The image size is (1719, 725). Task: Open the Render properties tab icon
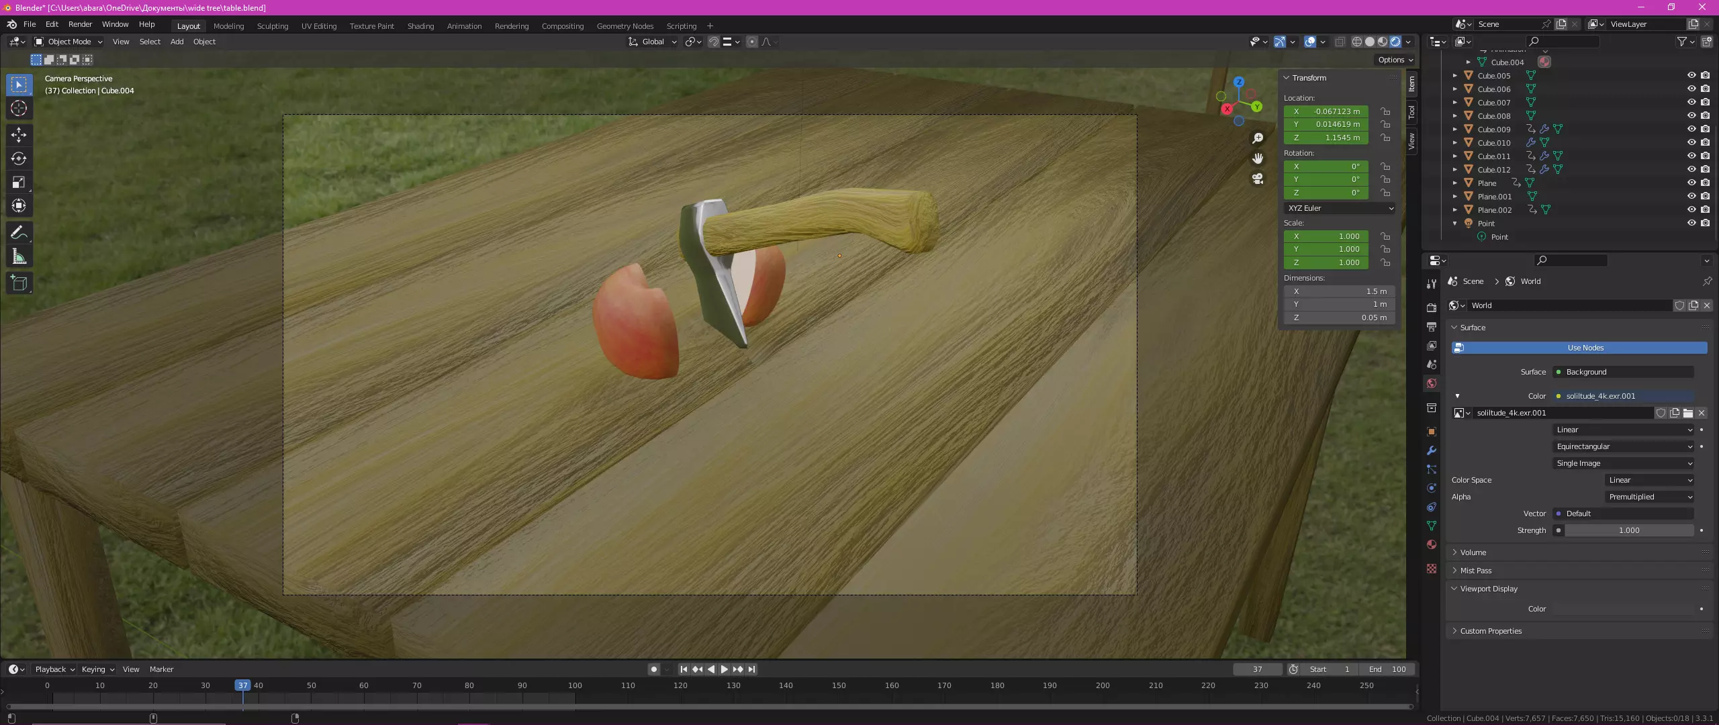pyautogui.click(x=1432, y=307)
